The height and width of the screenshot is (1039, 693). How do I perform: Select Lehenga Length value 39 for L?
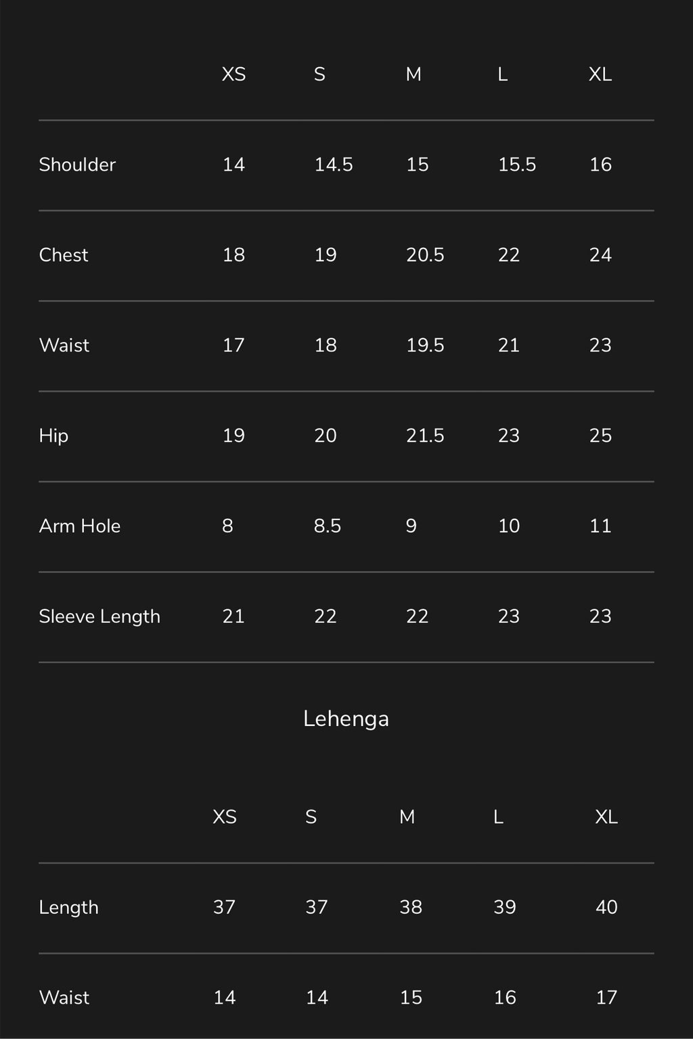(x=505, y=907)
